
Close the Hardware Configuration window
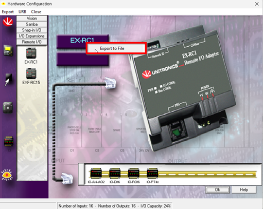tap(257, 4)
